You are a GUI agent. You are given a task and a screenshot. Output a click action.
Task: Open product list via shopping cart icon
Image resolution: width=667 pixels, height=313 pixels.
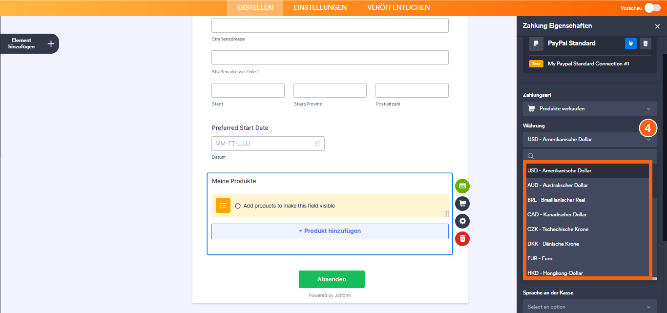pyautogui.click(x=462, y=204)
